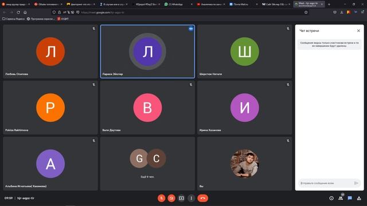Switch to the first browser tab
This screenshot has height=206, width=367.
pos(15,4)
